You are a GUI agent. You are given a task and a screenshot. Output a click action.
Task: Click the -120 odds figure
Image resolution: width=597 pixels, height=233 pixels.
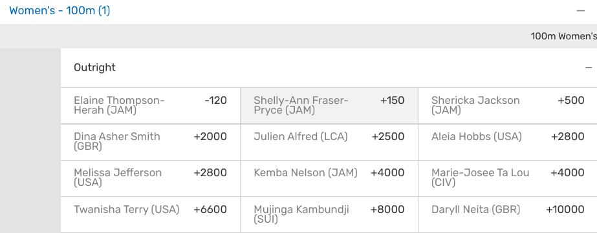(x=215, y=101)
